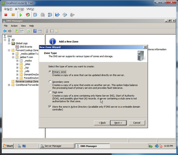Select the Primary zone radio button
This screenshot has height=155, width=178.
click(x=50, y=72)
